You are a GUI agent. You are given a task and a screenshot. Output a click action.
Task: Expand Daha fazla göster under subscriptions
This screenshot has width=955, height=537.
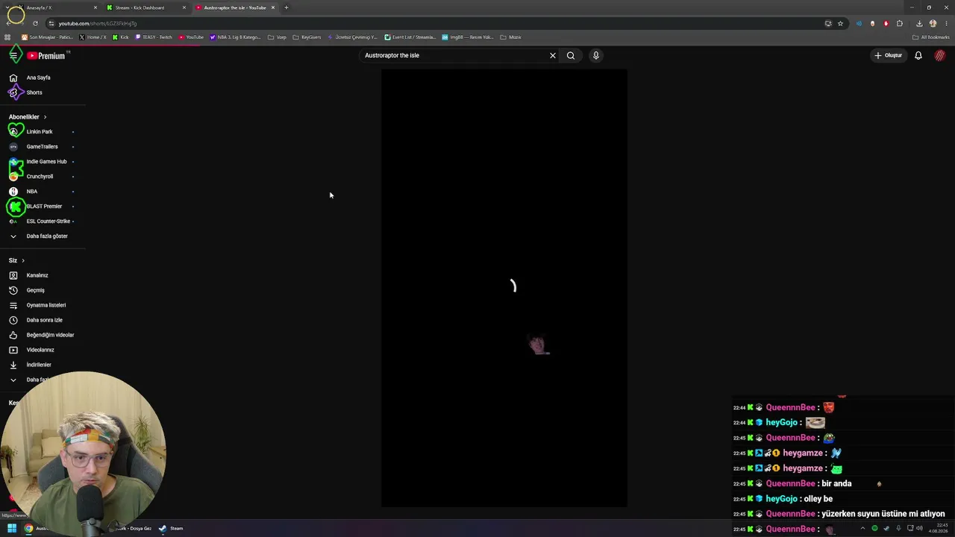(47, 236)
